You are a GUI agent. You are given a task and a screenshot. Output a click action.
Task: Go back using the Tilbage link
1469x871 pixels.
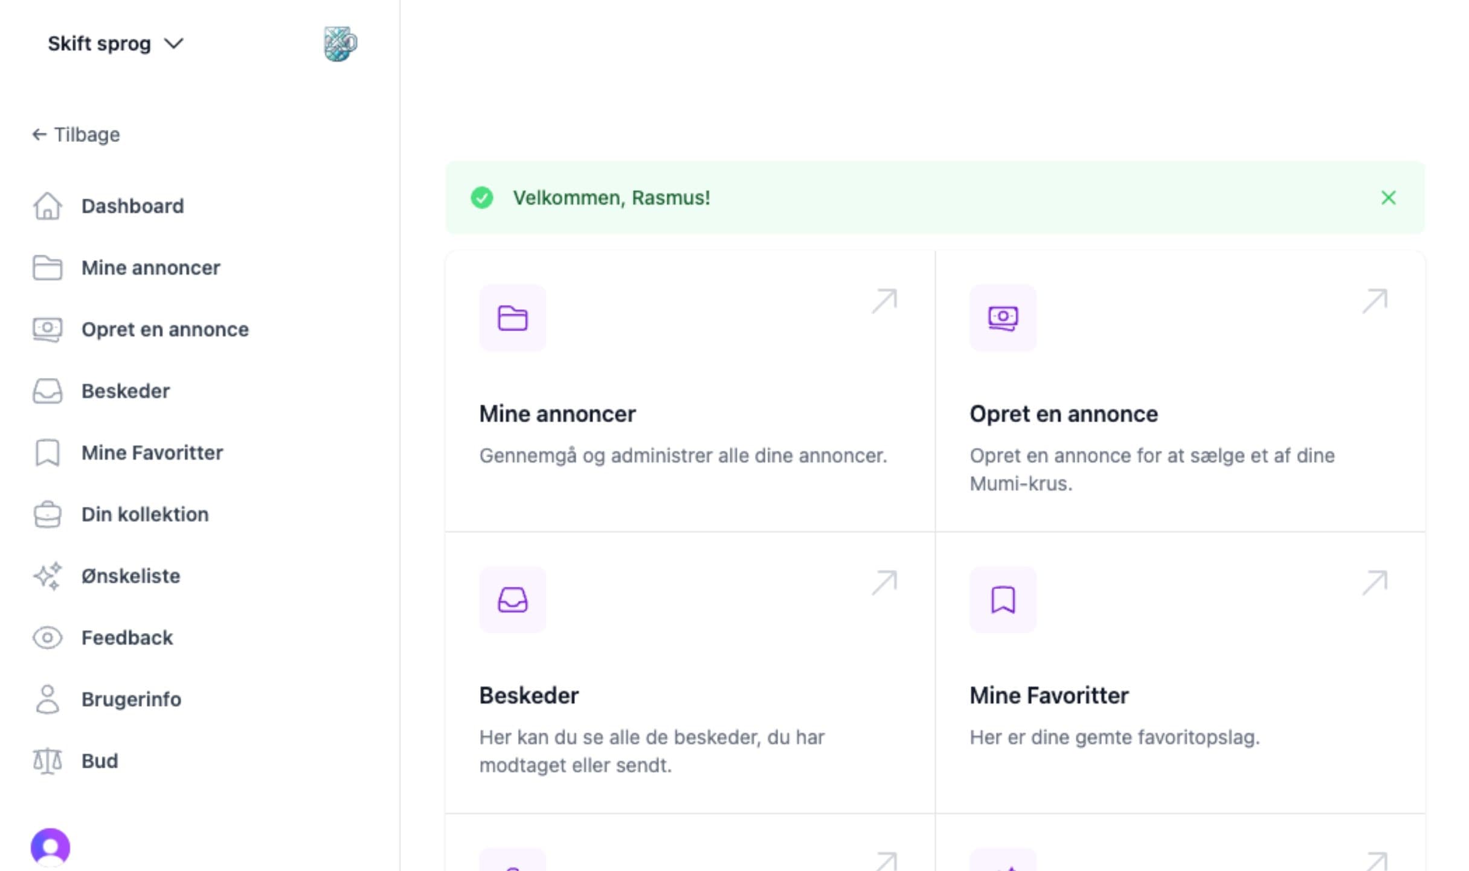[x=76, y=135]
